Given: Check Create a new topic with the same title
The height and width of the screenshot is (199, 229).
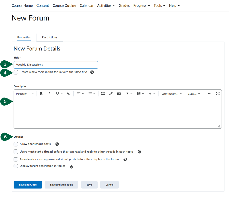Looking at the screenshot, I should click(16, 72).
